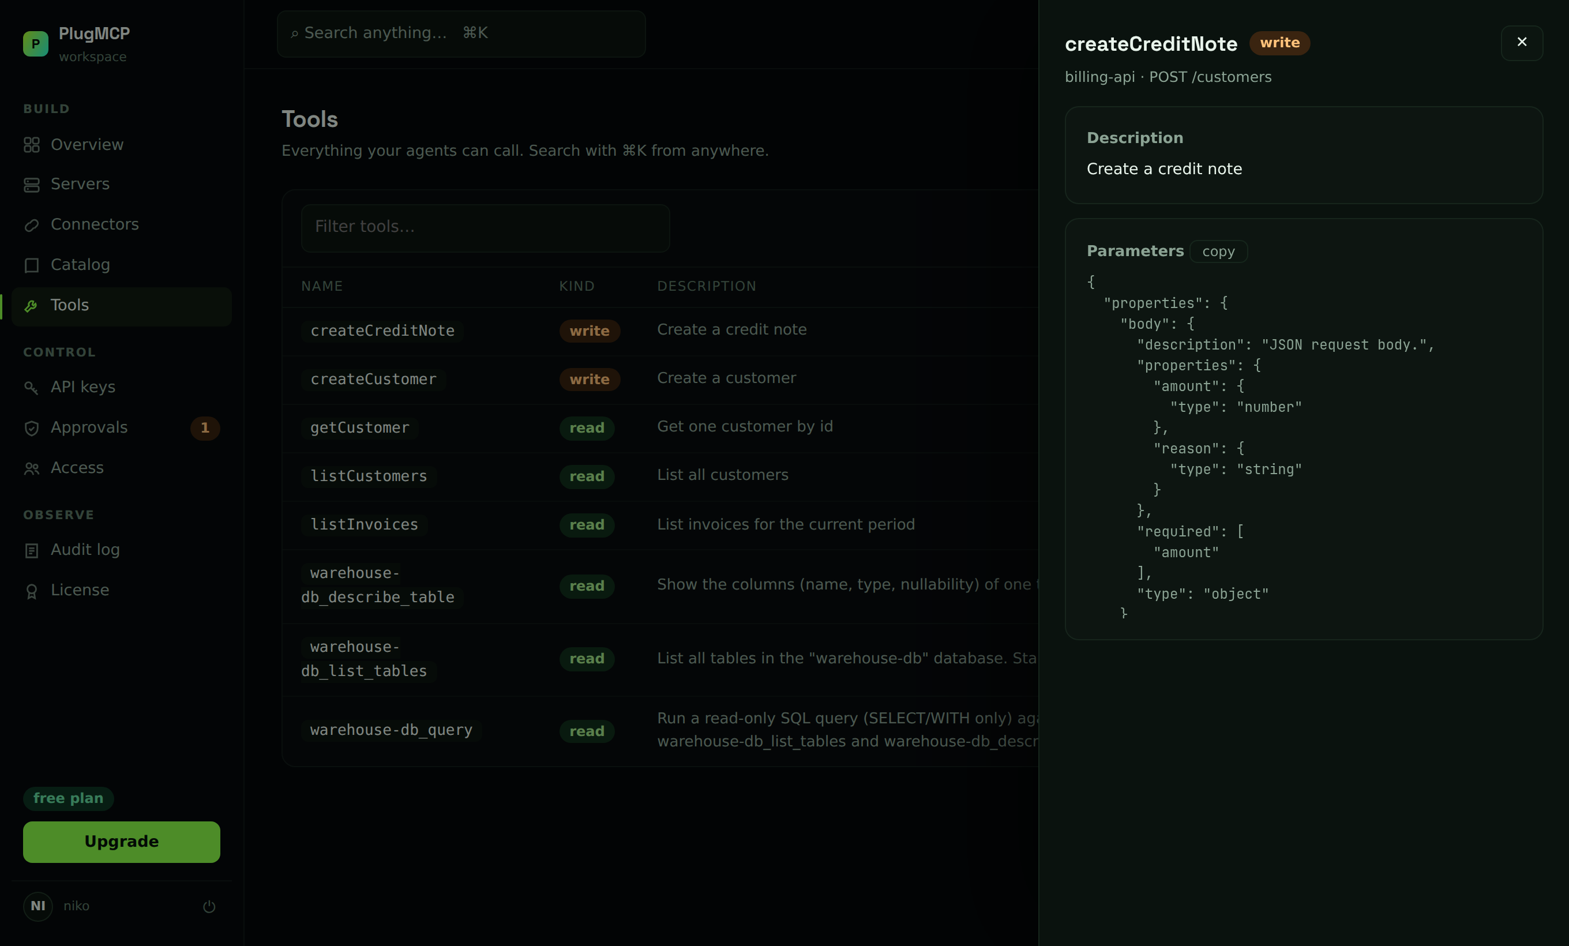Screen dimensions: 1569x946
Task: Click the API keys key icon
Action: 31,388
